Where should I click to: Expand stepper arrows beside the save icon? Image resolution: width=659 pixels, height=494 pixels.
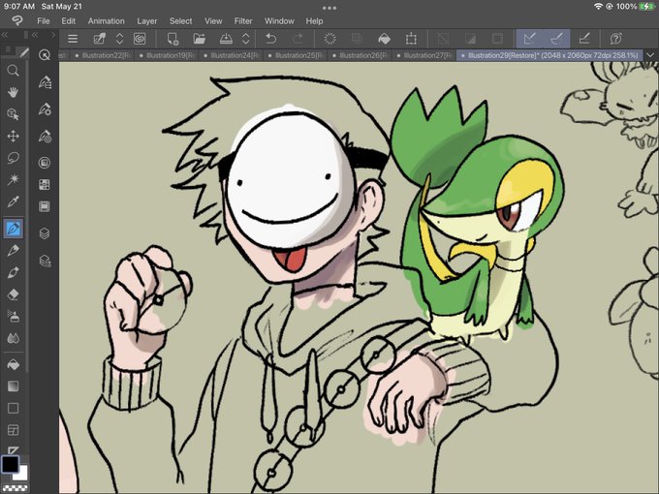coord(246,39)
